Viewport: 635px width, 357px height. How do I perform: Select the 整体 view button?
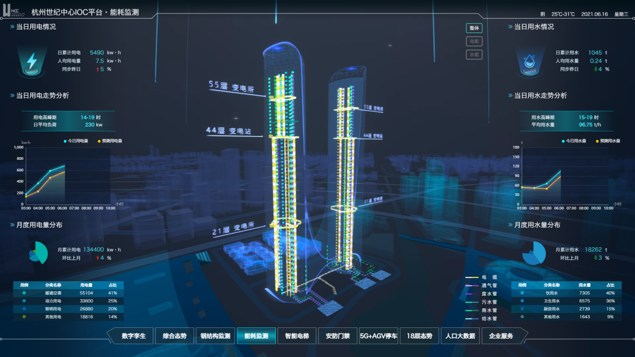(474, 28)
